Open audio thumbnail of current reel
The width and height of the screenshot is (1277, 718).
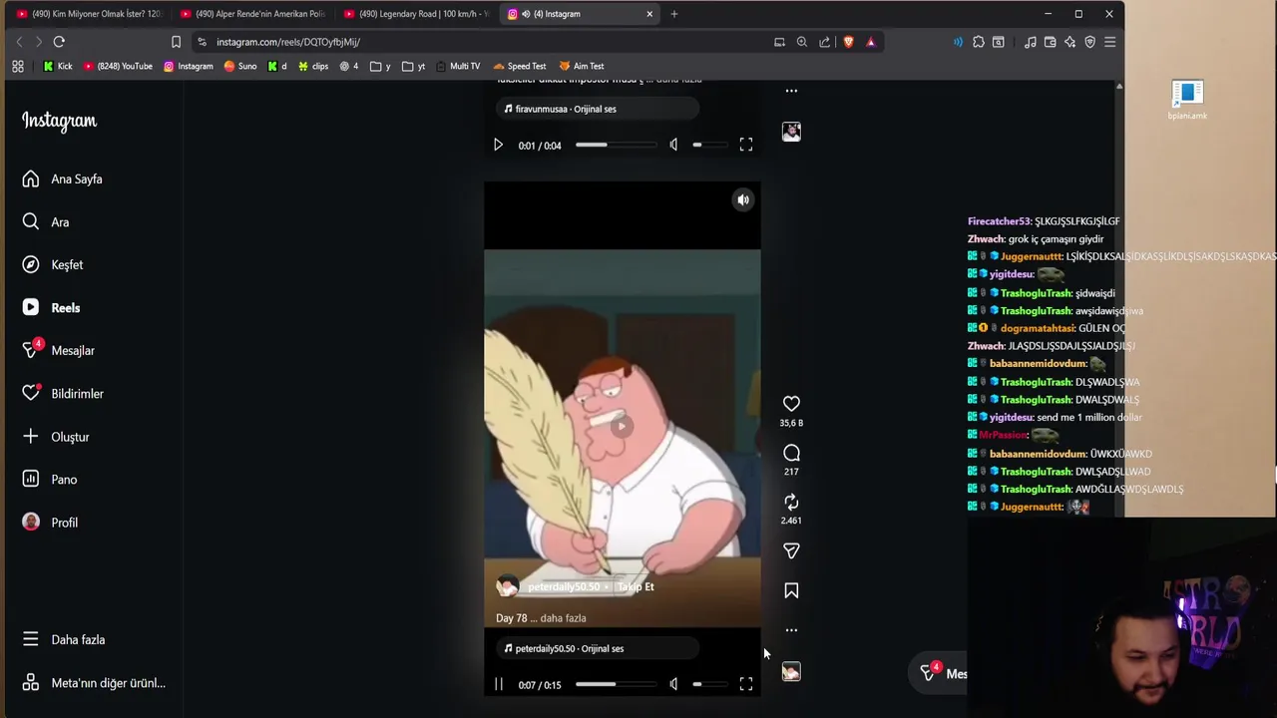tap(791, 672)
